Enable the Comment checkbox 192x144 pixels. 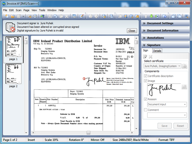(146, 110)
